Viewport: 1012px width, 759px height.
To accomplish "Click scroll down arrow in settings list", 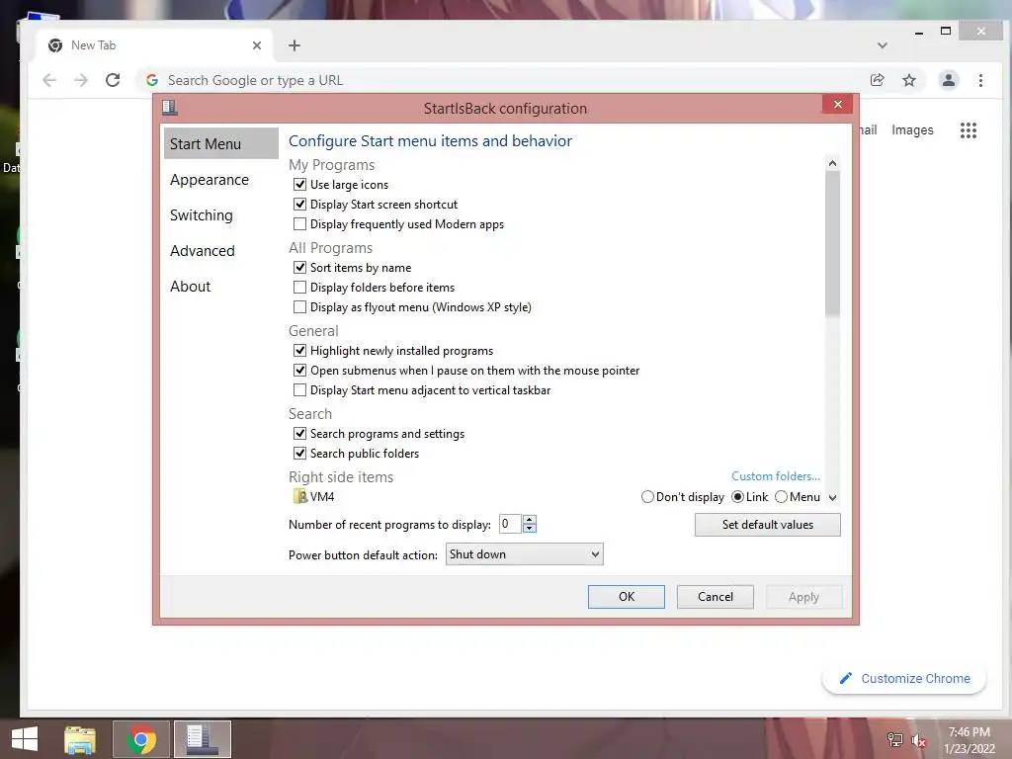I will click(x=832, y=498).
